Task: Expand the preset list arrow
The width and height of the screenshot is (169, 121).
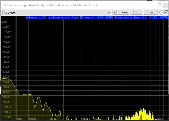Action: click(109, 12)
